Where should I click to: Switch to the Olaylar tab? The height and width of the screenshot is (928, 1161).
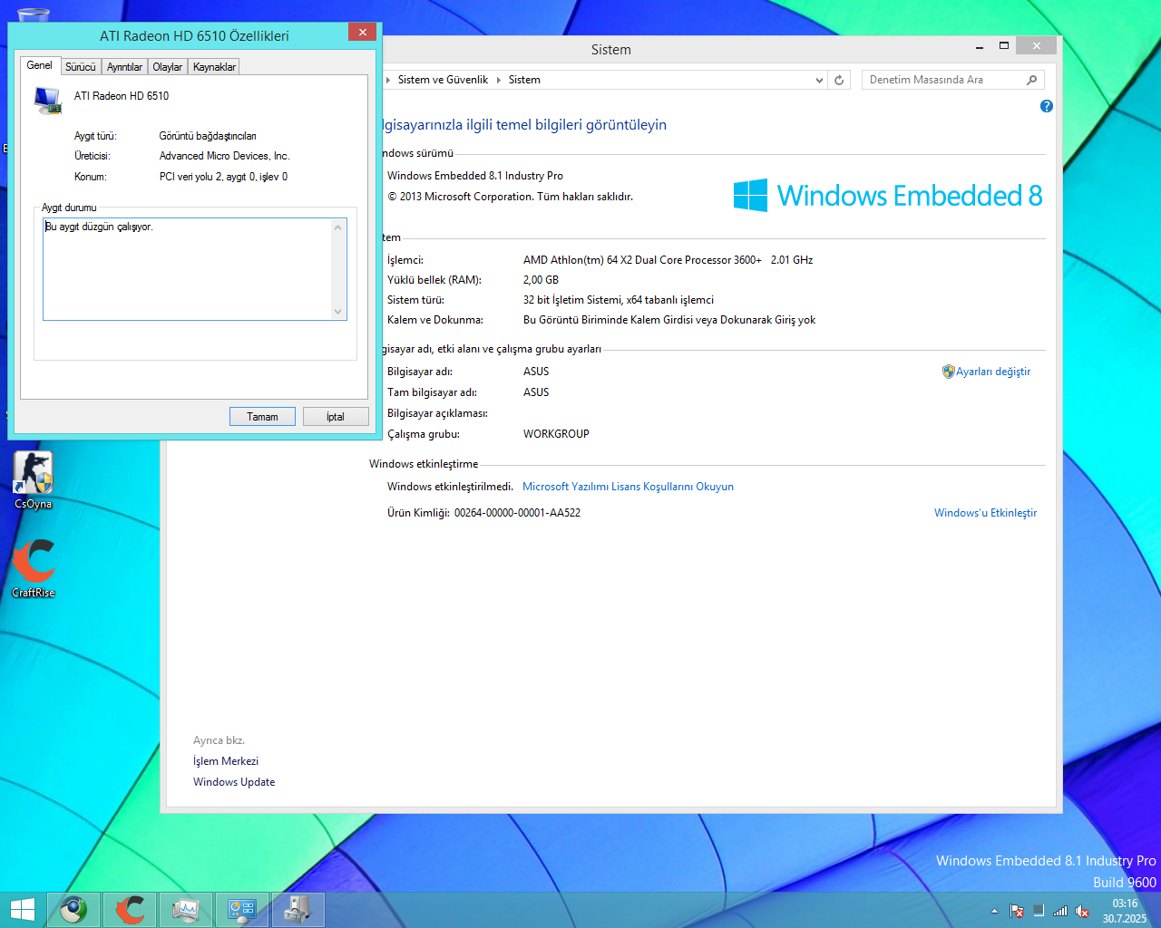(x=168, y=67)
